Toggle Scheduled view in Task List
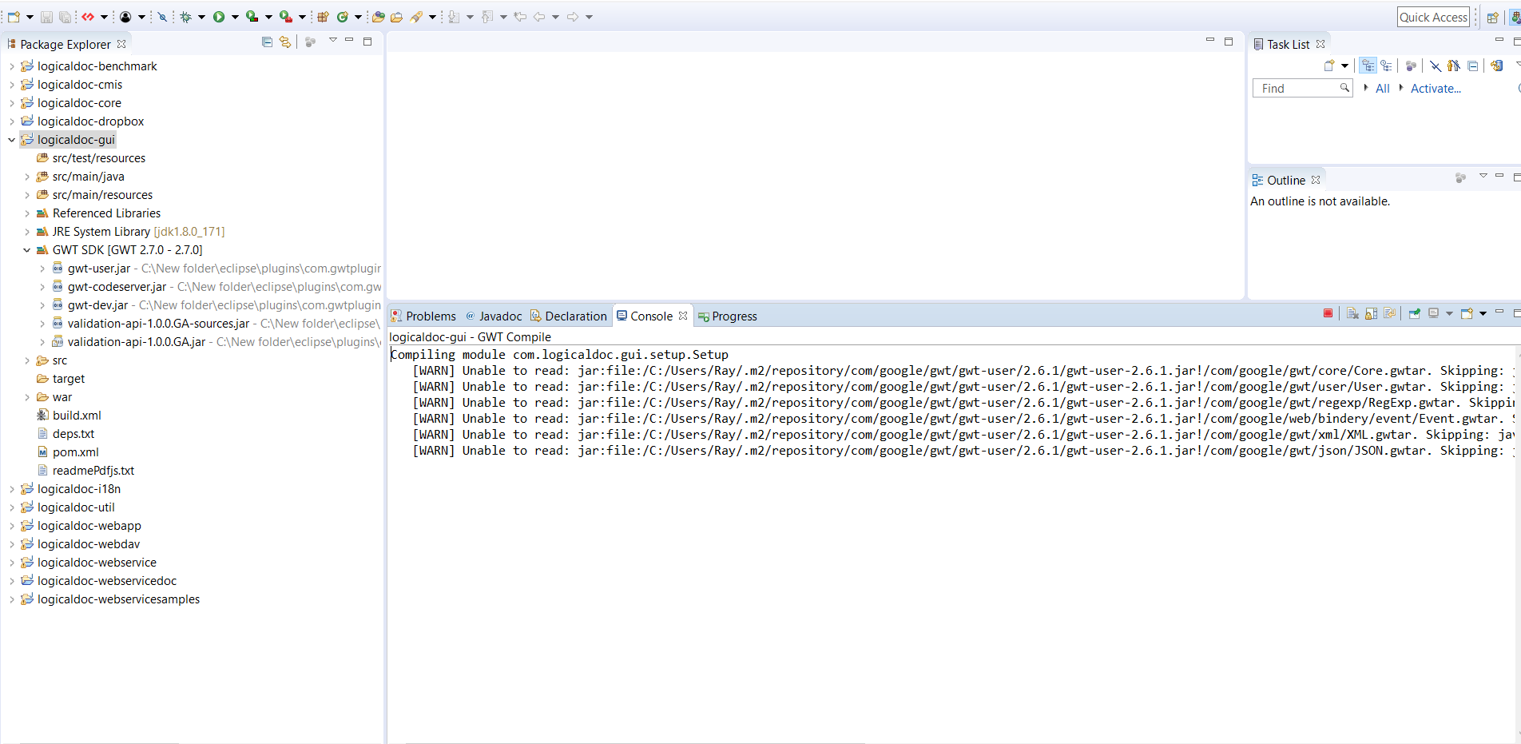This screenshot has height=744, width=1521. pyautogui.click(x=1387, y=66)
